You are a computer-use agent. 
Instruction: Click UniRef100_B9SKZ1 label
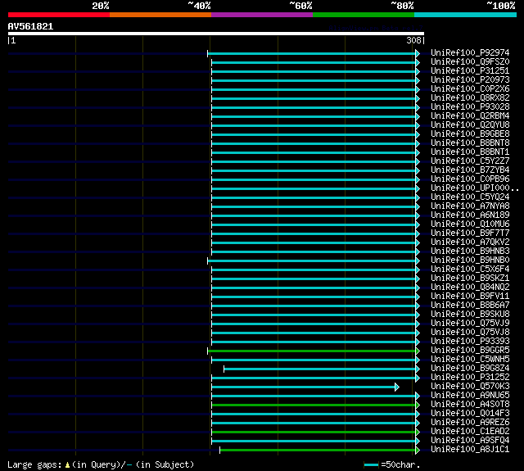pos(470,279)
